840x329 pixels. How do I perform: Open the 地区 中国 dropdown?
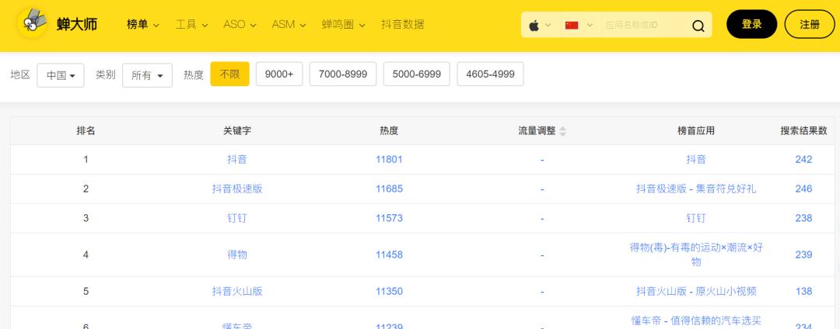(61, 75)
